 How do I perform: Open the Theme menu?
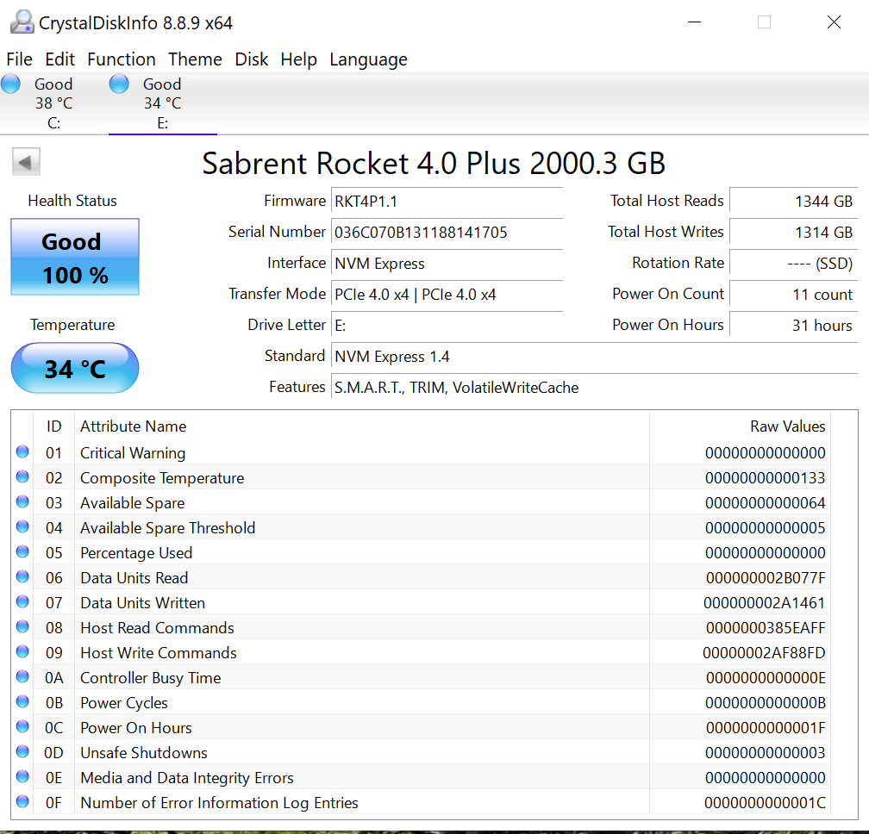(195, 59)
